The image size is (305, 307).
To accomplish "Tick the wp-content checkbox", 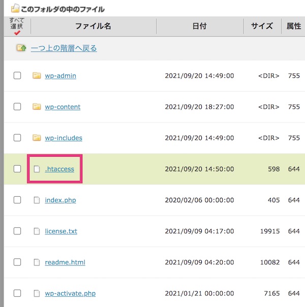I will (17, 107).
